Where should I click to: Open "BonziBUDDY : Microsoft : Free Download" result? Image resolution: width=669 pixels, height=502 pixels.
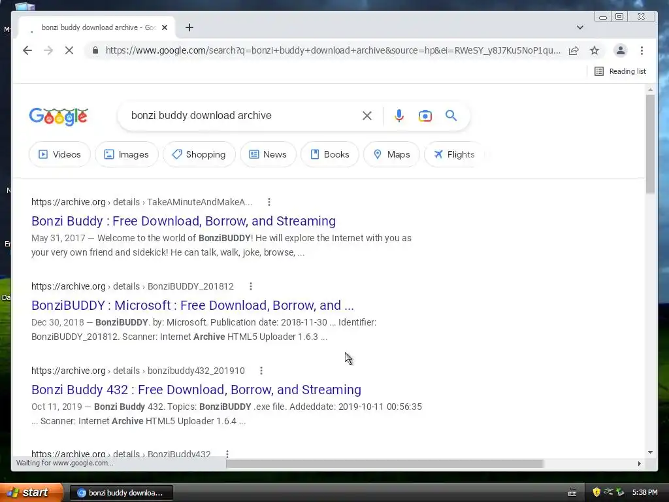(193, 306)
